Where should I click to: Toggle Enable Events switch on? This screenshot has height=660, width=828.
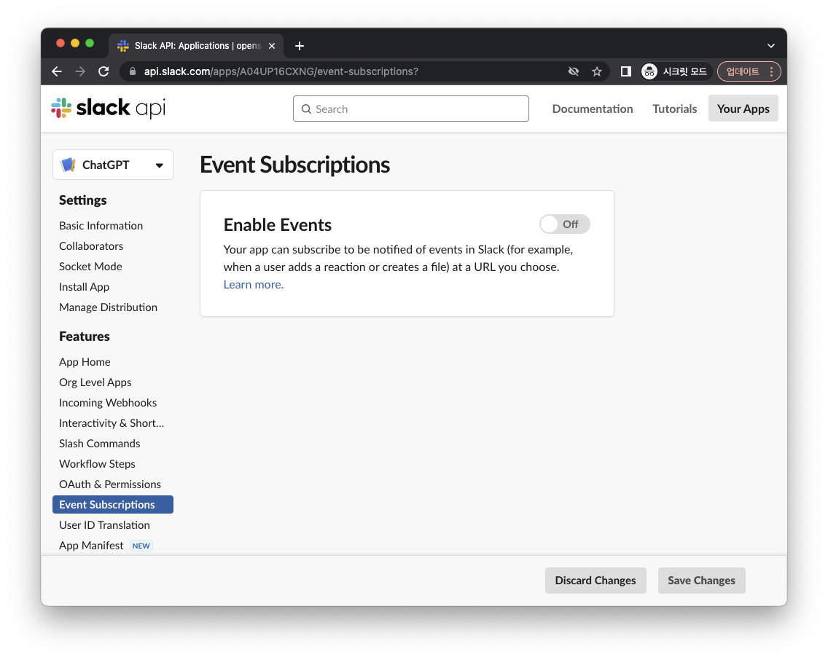(x=564, y=224)
